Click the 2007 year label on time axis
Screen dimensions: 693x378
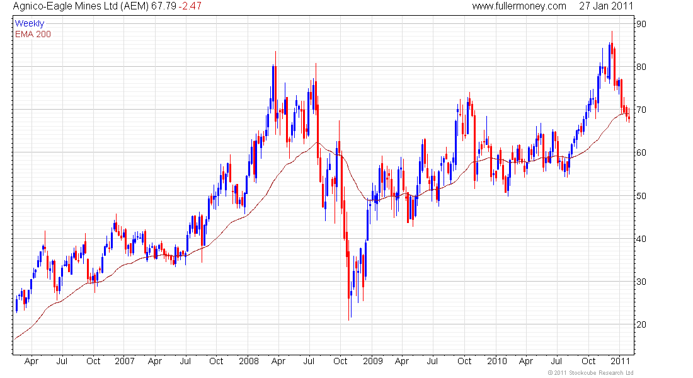click(x=125, y=362)
